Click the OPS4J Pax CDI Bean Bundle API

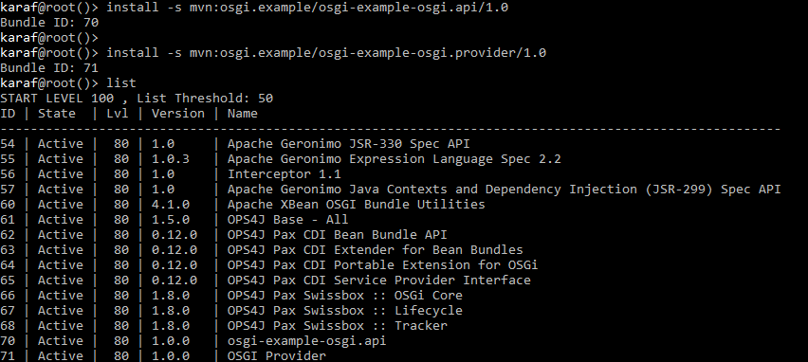pos(337,234)
